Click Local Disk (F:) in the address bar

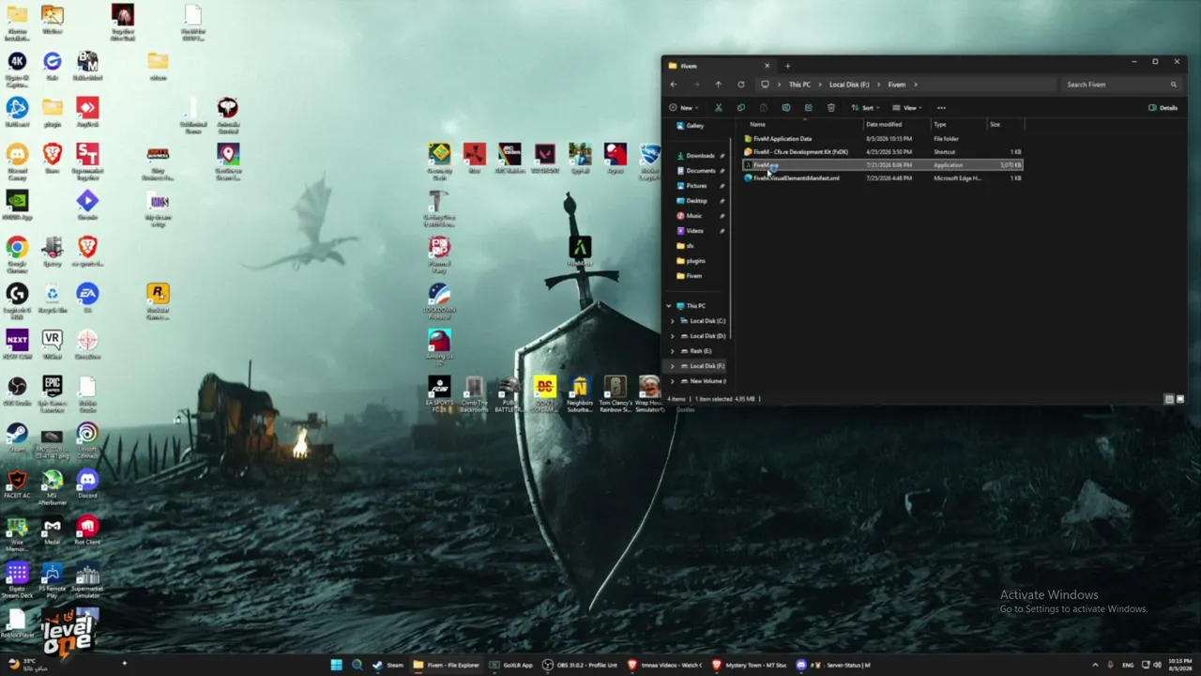(x=849, y=84)
